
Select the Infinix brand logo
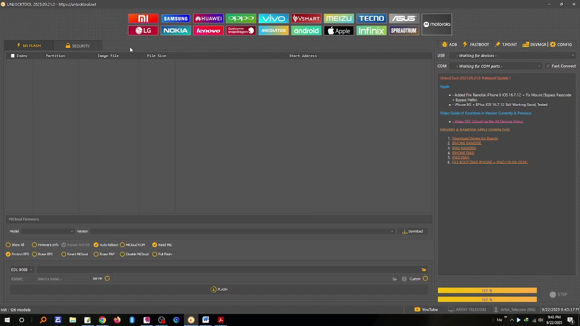[x=372, y=31]
